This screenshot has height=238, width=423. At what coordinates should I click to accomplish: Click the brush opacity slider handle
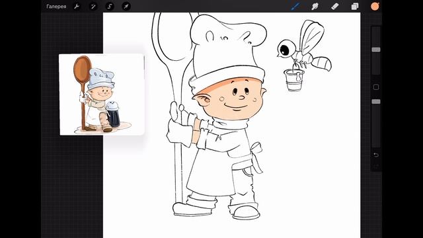click(376, 101)
